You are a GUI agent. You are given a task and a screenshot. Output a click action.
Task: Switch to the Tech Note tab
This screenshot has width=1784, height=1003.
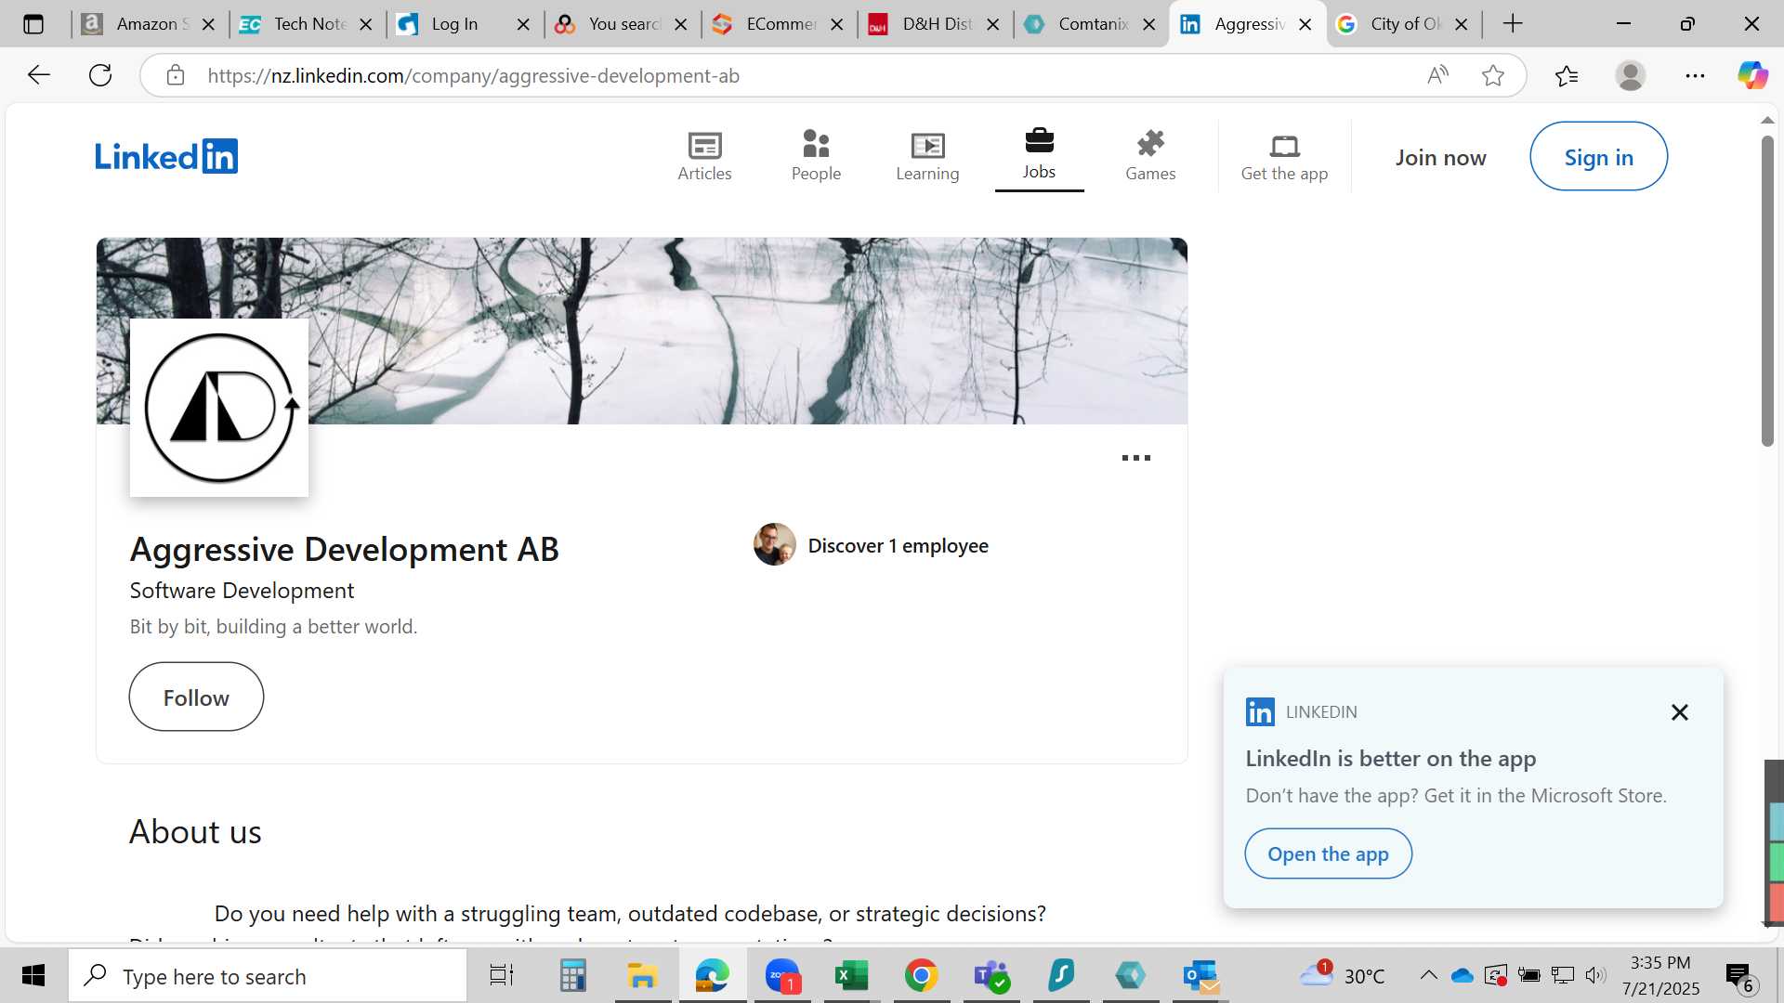[x=307, y=24]
